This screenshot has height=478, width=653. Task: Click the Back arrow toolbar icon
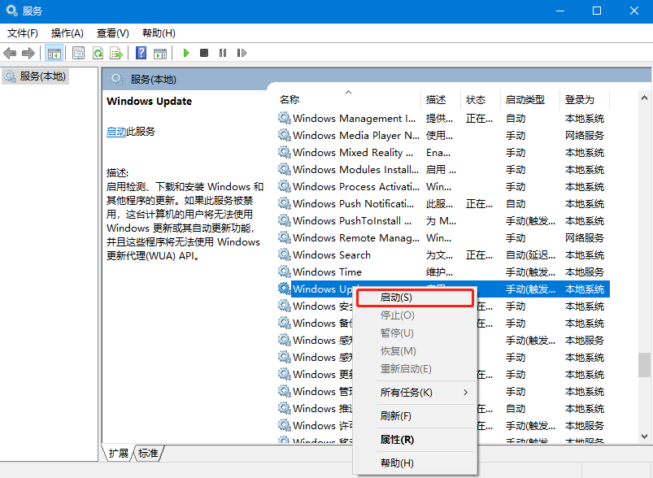click(x=10, y=53)
